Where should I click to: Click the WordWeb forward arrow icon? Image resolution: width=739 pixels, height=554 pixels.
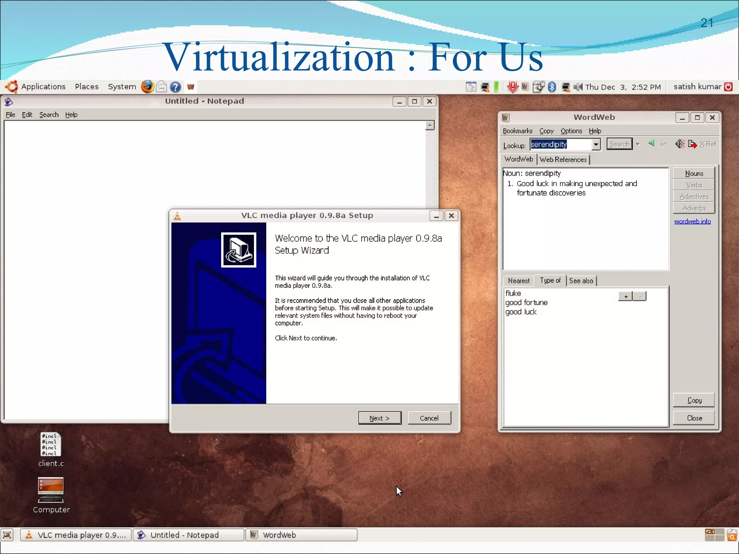664,143
